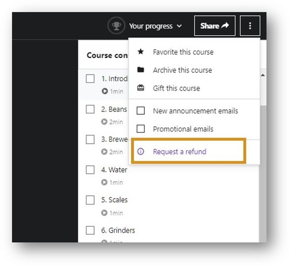This screenshot has width=290, height=266.
Task: Click the info icon beside Request a refund
Action: [x=141, y=152]
